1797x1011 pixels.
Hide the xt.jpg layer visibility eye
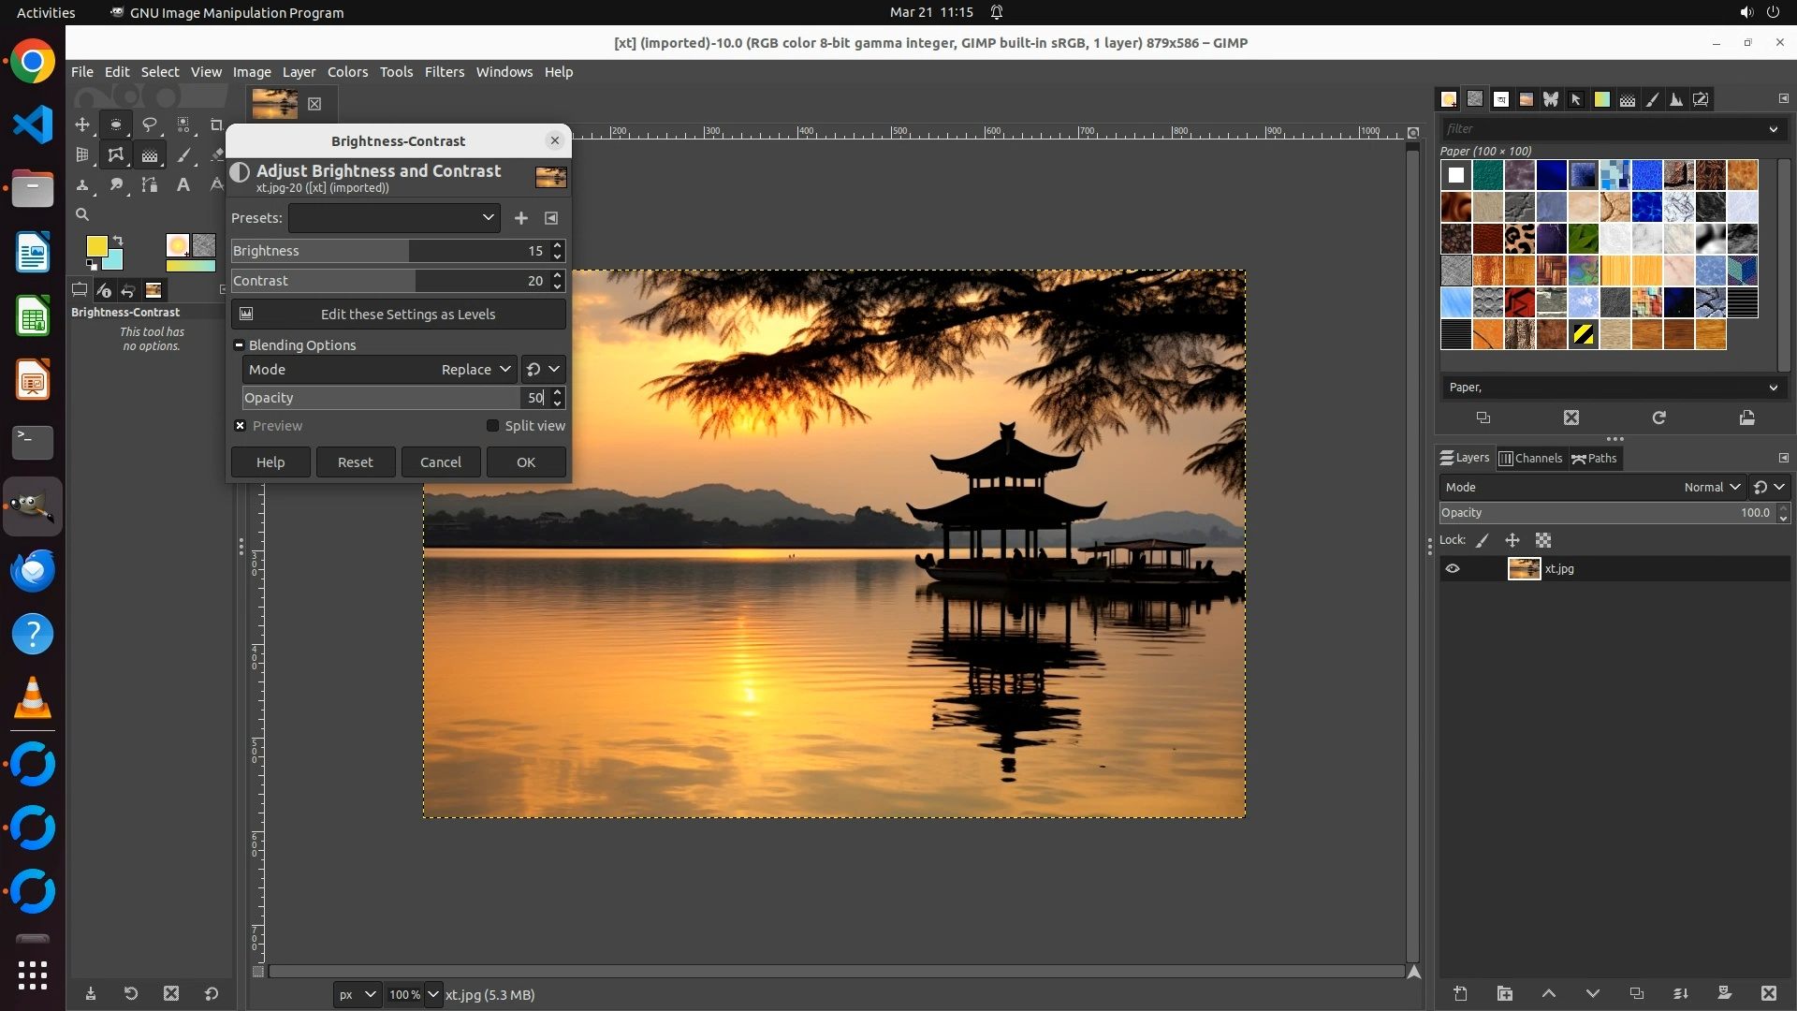point(1453,568)
